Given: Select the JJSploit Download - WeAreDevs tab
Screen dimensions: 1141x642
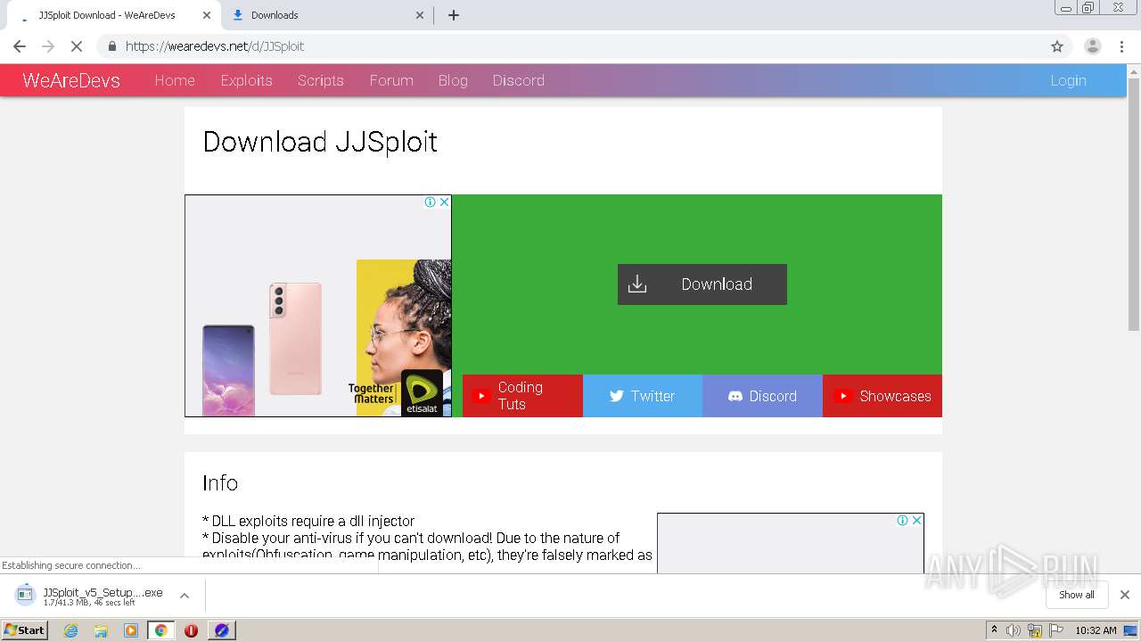Looking at the screenshot, I should click(x=113, y=15).
